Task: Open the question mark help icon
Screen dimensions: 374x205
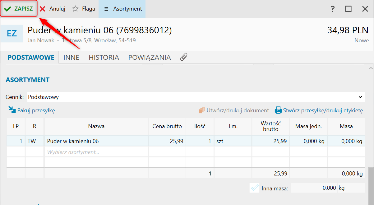Action: tap(333, 9)
